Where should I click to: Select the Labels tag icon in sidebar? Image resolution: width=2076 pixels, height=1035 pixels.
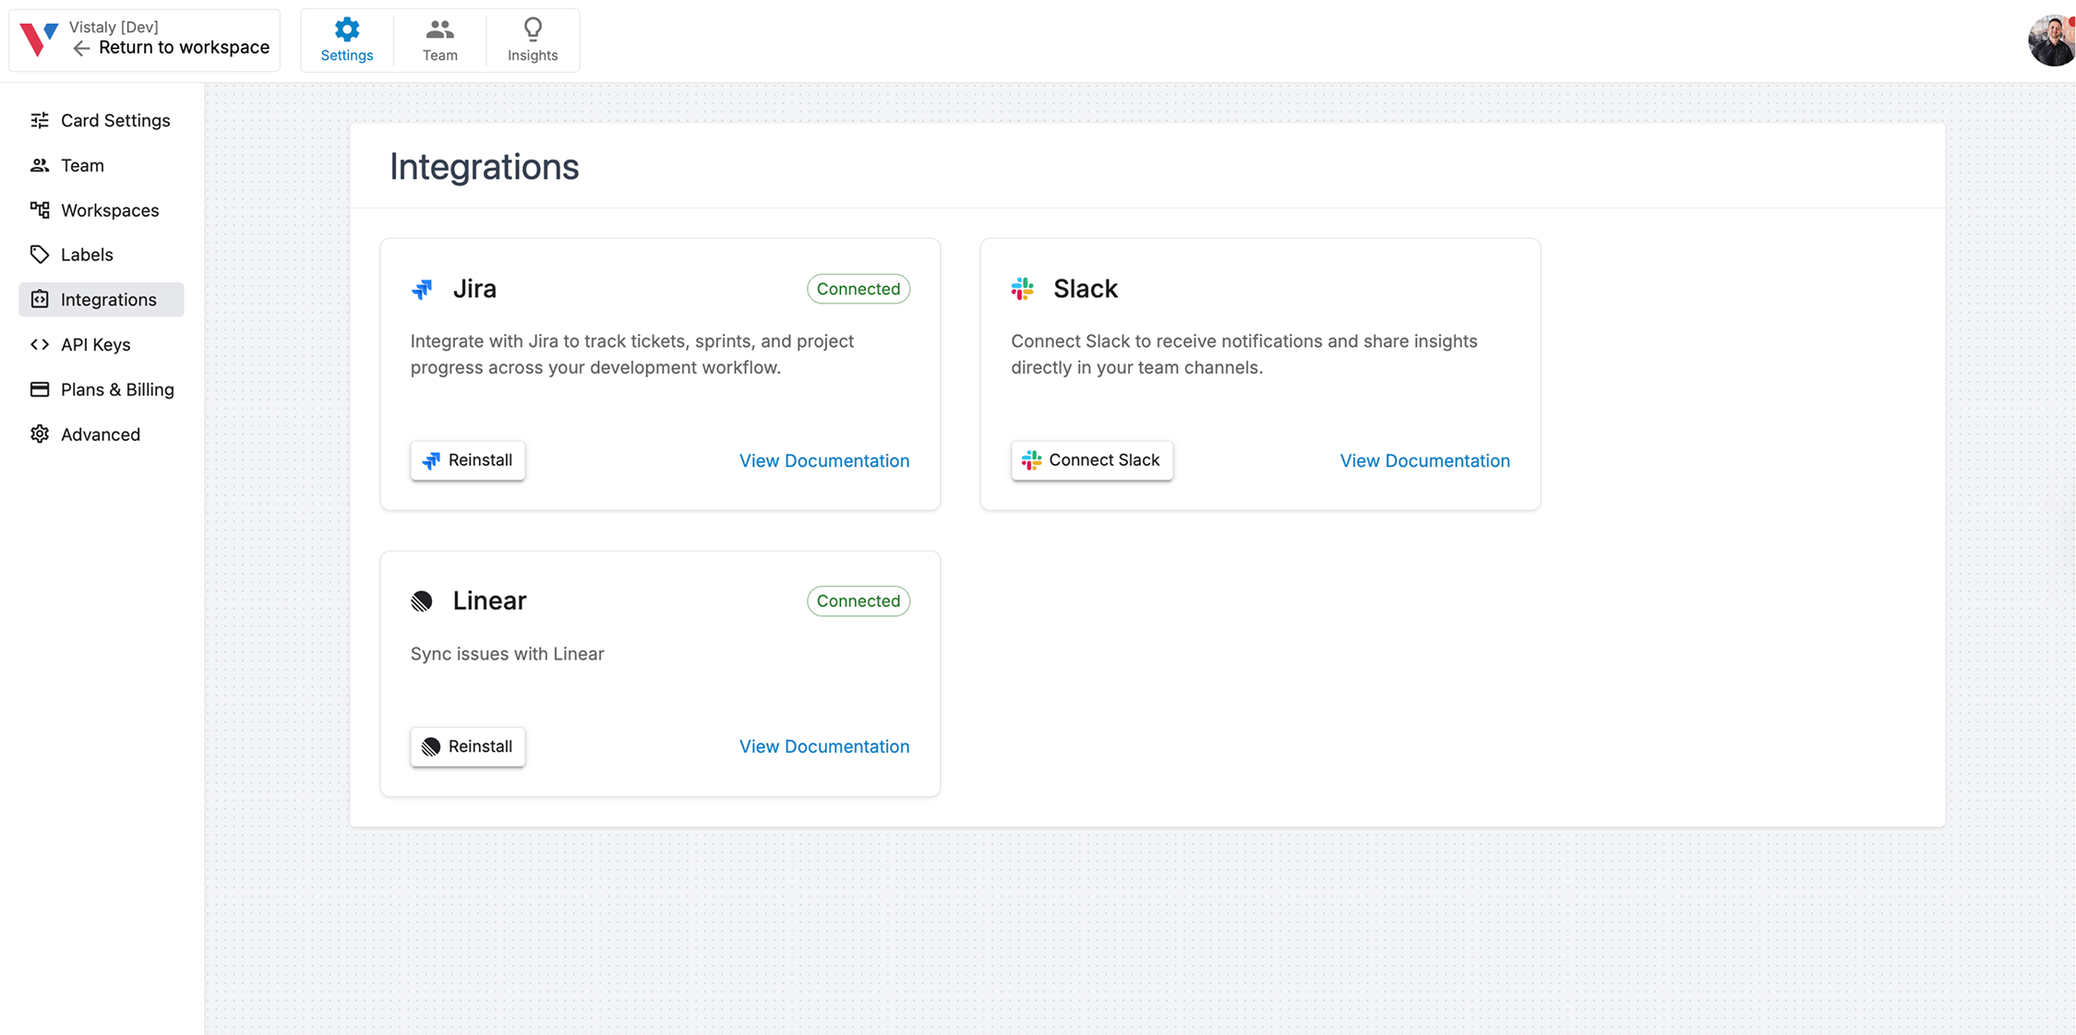40,255
